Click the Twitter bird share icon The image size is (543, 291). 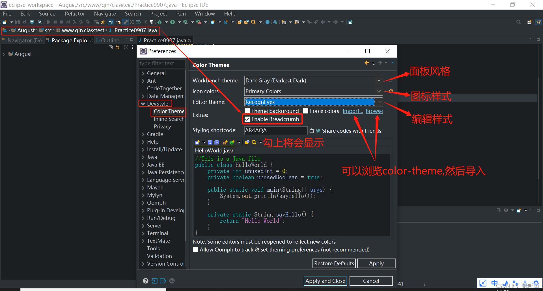pyautogui.click(x=318, y=131)
